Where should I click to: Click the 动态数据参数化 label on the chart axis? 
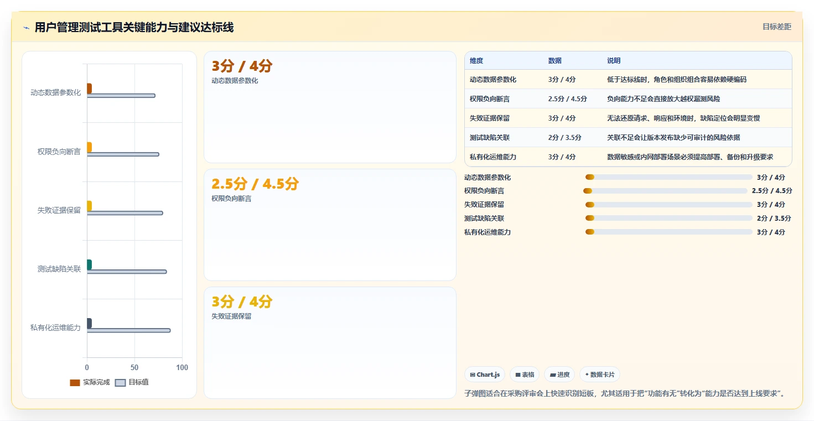click(x=55, y=93)
